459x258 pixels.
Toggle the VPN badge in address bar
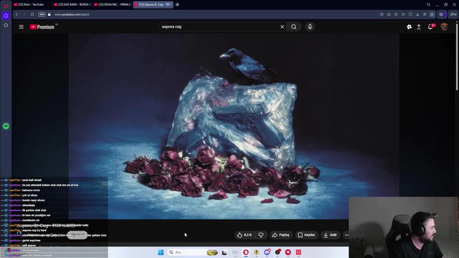click(x=42, y=14)
